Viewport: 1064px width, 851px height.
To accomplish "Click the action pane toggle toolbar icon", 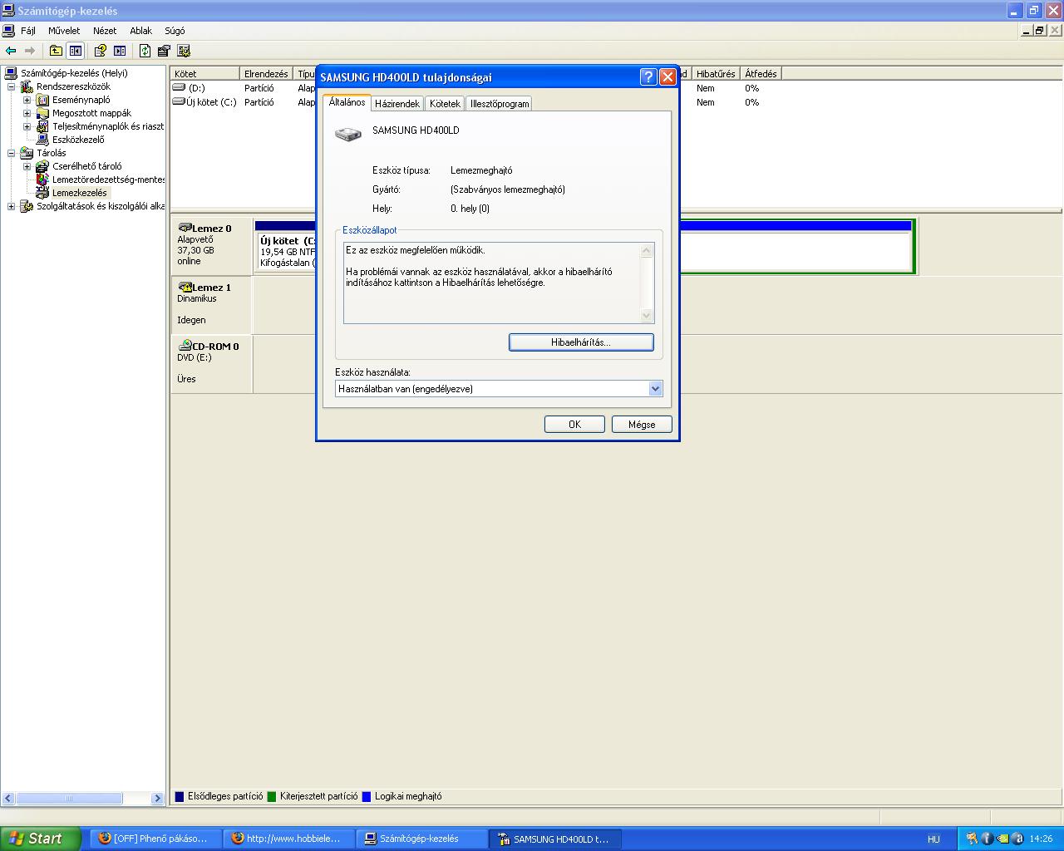I will tap(120, 51).
